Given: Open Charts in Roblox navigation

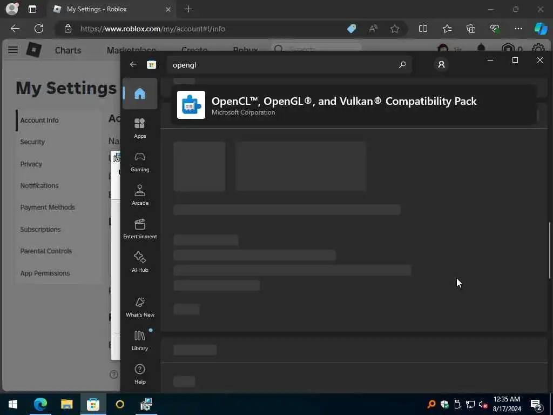Looking at the screenshot, I should 68,50.
